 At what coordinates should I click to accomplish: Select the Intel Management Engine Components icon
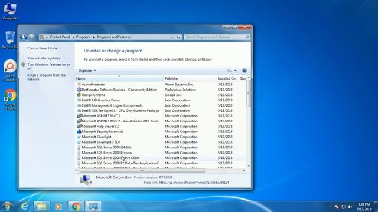coord(79,105)
